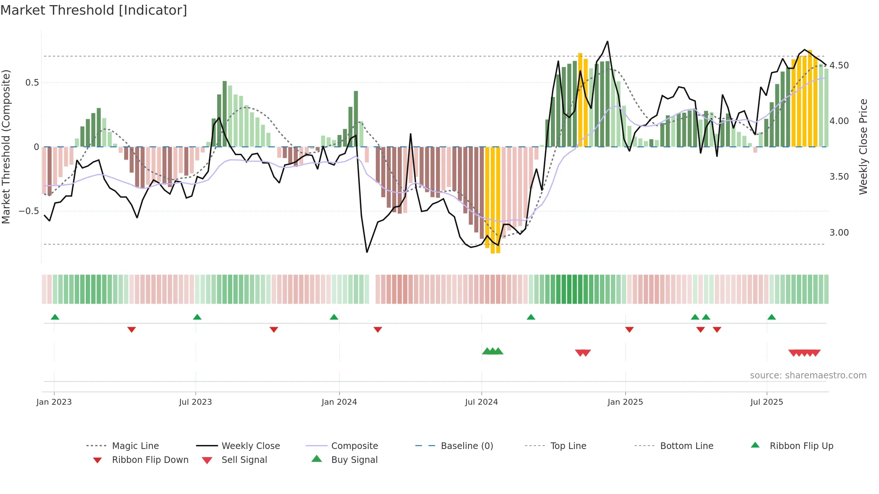
Task: Click the Jan 2023 axis label
Action: (x=54, y=402)
